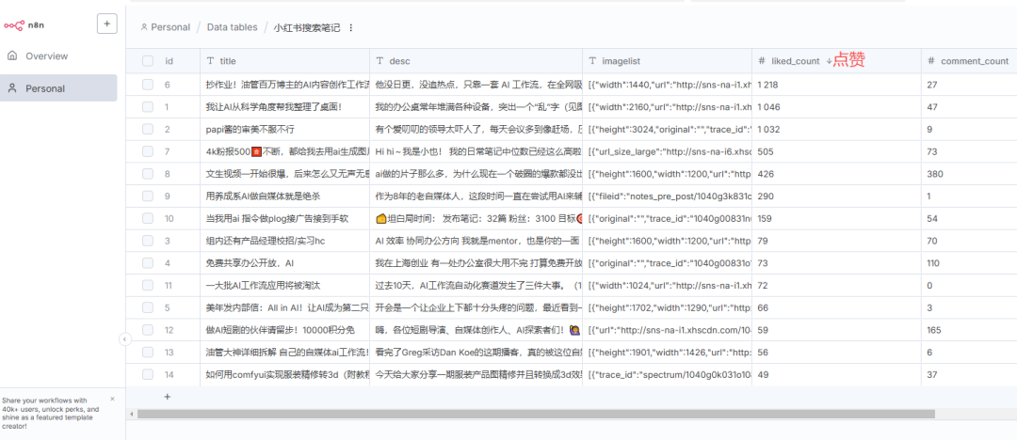Click desc cell starting 作为8年的老自媒体人

coord(476,196)
